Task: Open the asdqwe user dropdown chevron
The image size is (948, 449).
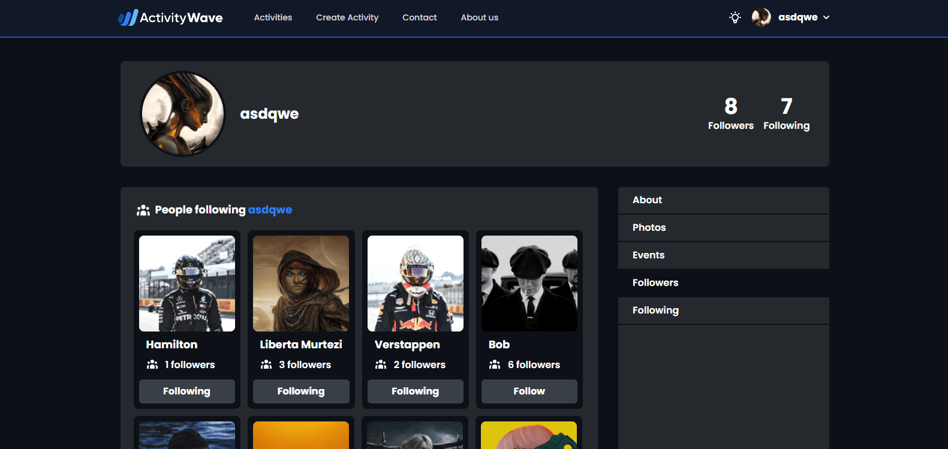Action: (x=826, y=17)
